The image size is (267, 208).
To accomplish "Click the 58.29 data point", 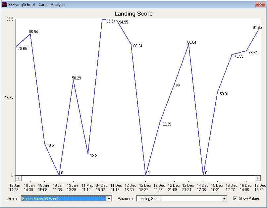I will coord(73,80).
